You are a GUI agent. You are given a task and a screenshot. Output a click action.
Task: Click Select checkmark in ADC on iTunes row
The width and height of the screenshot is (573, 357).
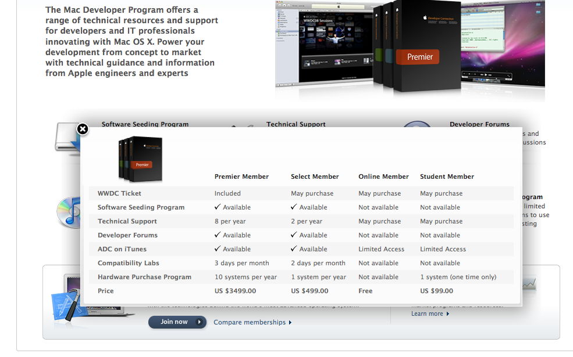click(x=294, y=248)
